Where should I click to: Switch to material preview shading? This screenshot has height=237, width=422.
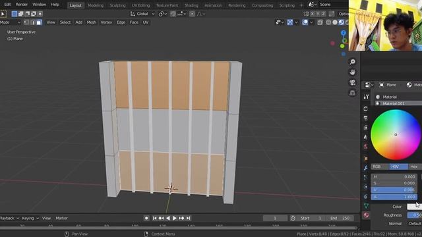[x=342, y=22]
